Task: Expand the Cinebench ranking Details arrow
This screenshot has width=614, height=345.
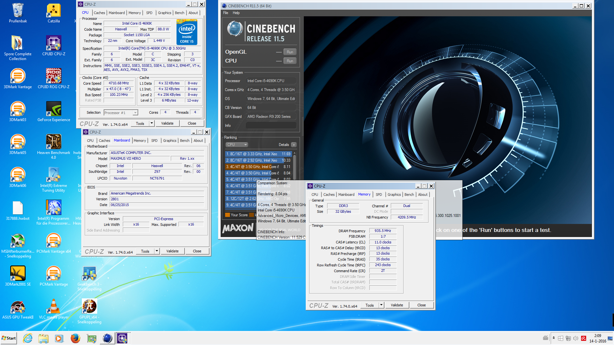Action: tap(294, 145)
